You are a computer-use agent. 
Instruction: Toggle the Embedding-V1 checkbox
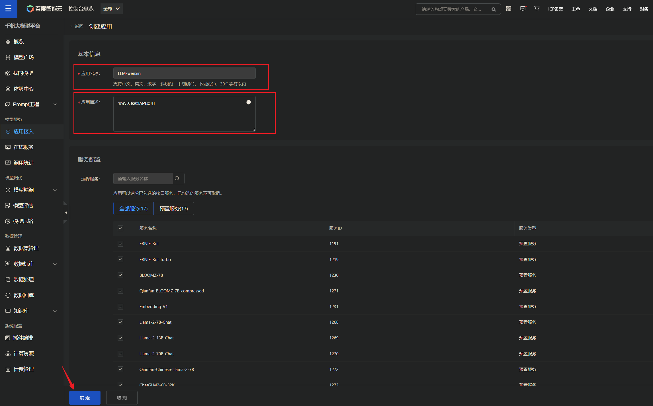(120, 307)
